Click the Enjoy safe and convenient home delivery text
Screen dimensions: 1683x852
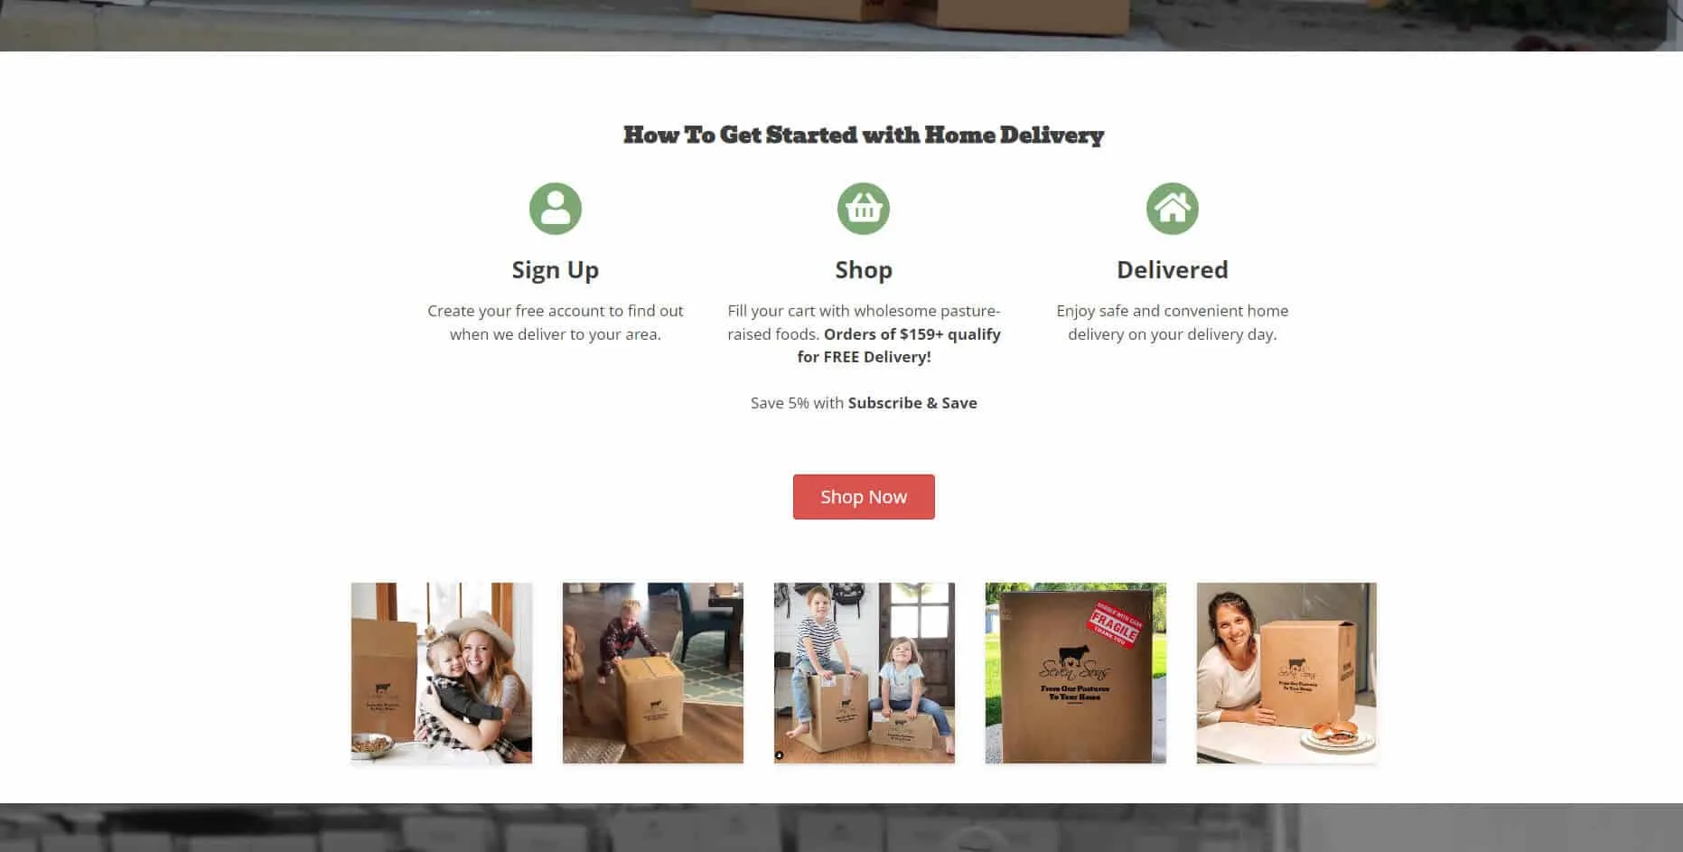(1173, 323)
